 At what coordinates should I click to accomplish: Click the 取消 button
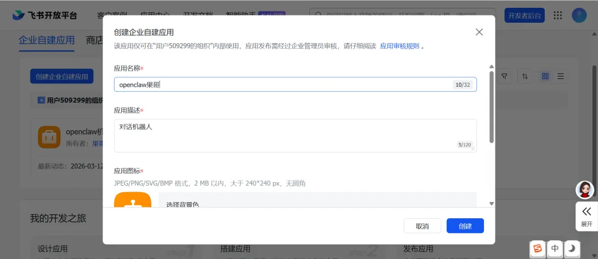pyautogui.click(x=422, y=226)
